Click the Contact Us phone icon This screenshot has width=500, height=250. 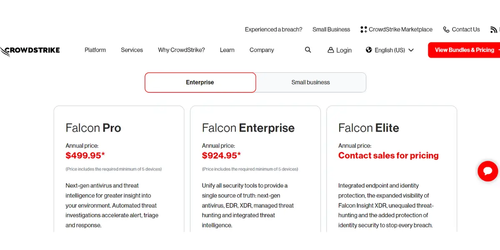tap(446, 30)
